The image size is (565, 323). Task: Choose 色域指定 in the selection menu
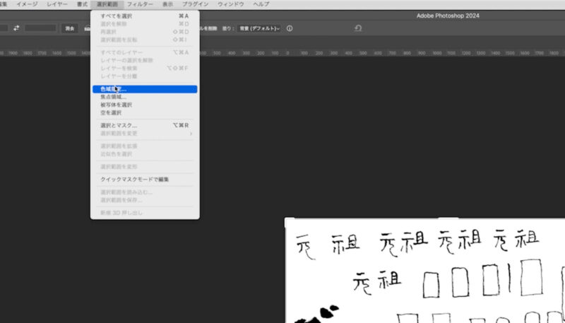(x=145, y=89)
